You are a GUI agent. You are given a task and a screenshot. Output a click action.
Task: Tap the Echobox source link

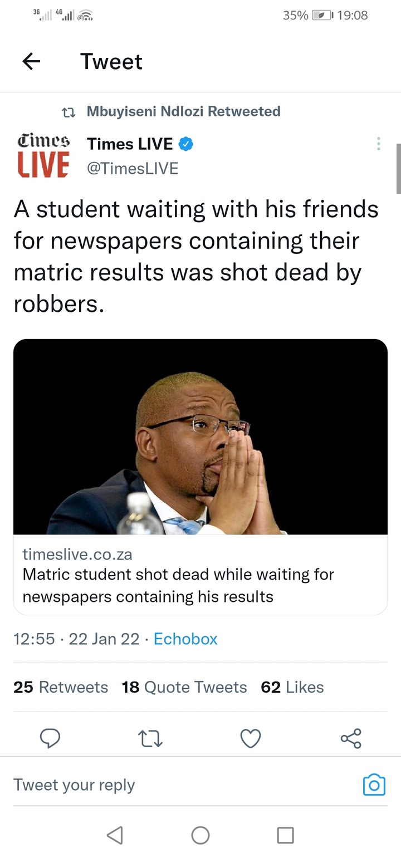185,639
